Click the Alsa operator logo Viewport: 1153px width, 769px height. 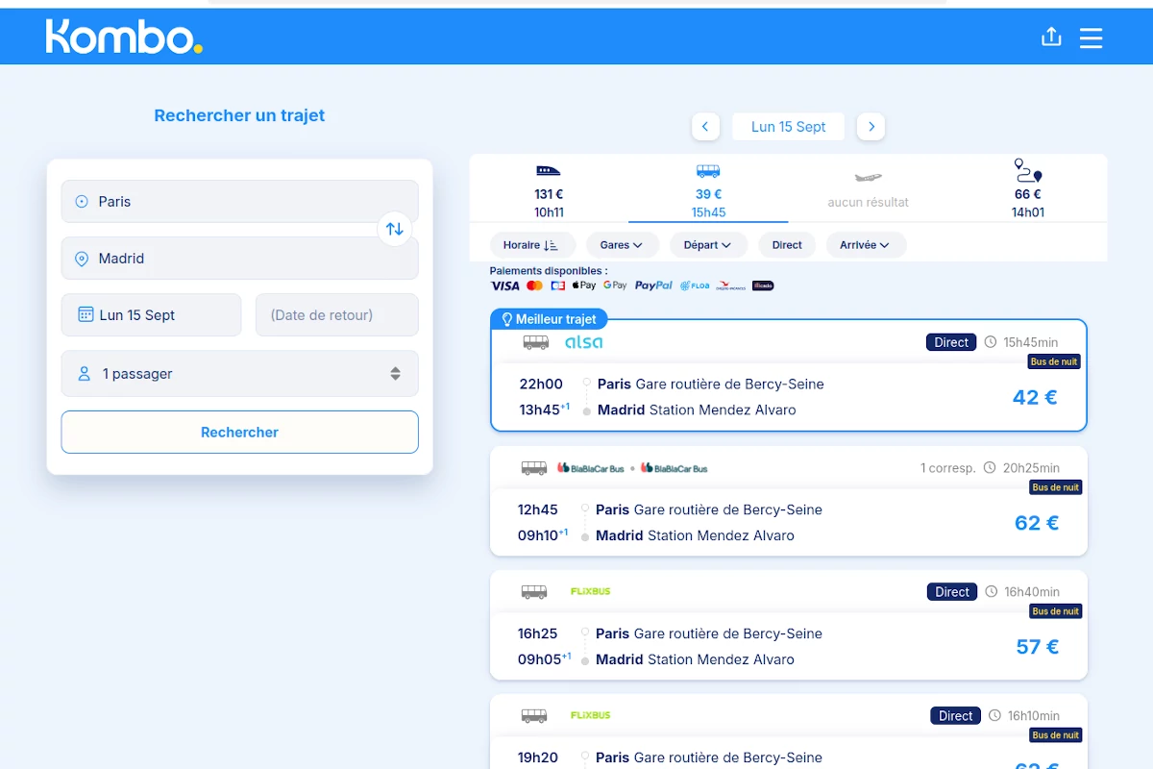coord(583,342)
